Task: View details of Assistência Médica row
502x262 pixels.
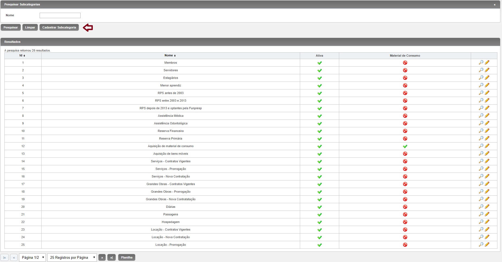Action: click(x=481, y=116)
